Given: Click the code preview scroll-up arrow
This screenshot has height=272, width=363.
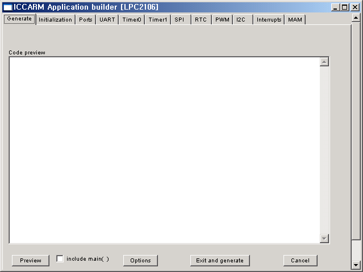Looking at the screenshot, I should coord(324,62).
